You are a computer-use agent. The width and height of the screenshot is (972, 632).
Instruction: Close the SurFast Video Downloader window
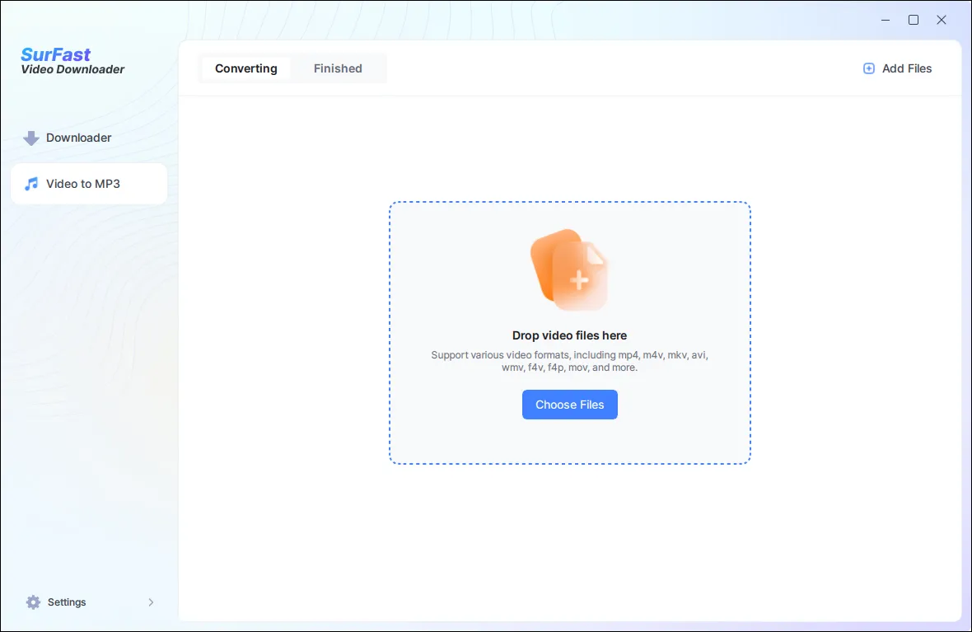click(x=942, y=20)
